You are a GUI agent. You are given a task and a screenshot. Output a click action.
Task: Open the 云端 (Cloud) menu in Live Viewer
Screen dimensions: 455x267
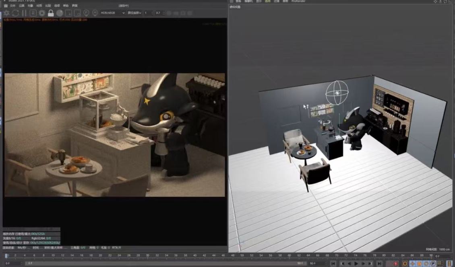point(21,6)
